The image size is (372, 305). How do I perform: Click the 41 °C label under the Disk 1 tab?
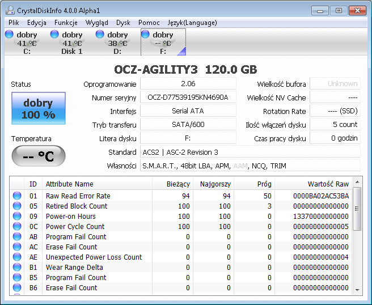[72, 44]
